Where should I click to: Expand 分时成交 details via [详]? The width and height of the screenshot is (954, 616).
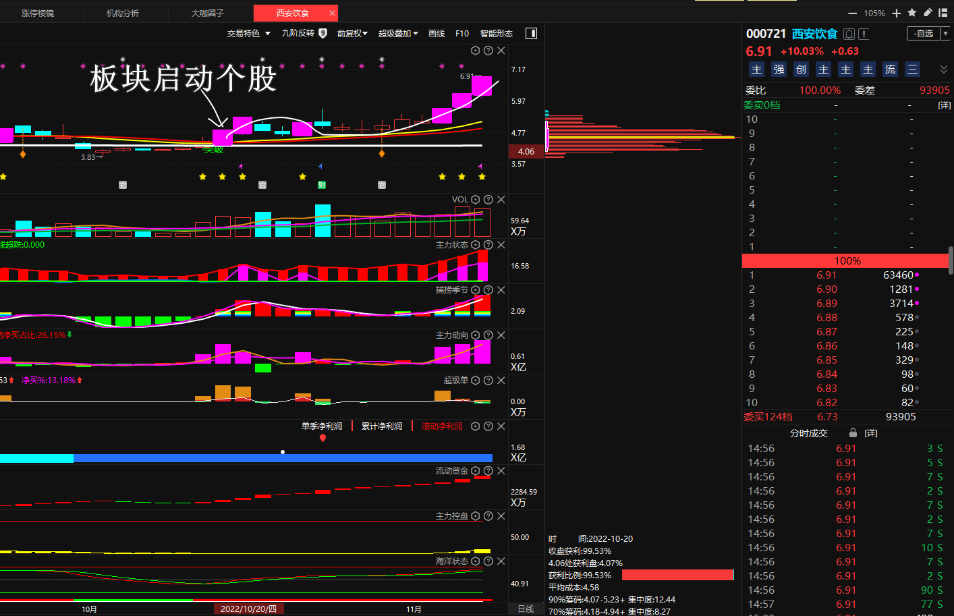pos(871,433)
